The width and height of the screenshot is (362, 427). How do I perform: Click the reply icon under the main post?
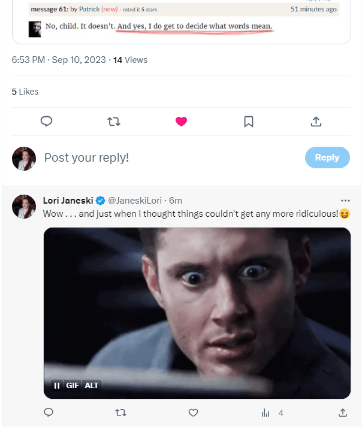click(x=47, y=122)
